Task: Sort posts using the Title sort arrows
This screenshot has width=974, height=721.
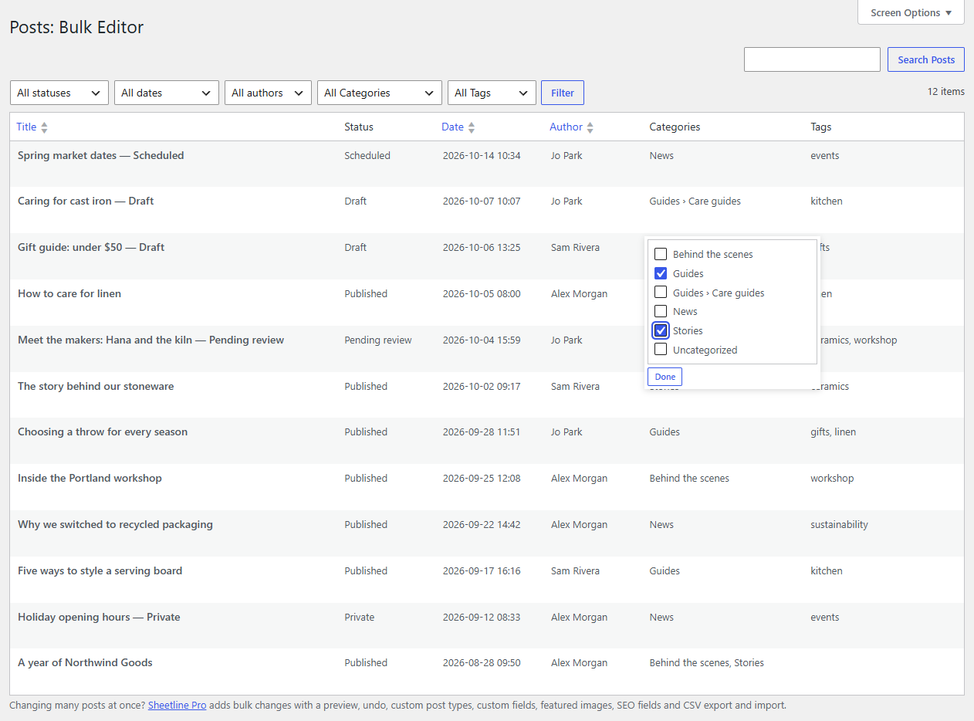Action: [x=44, y=127]
